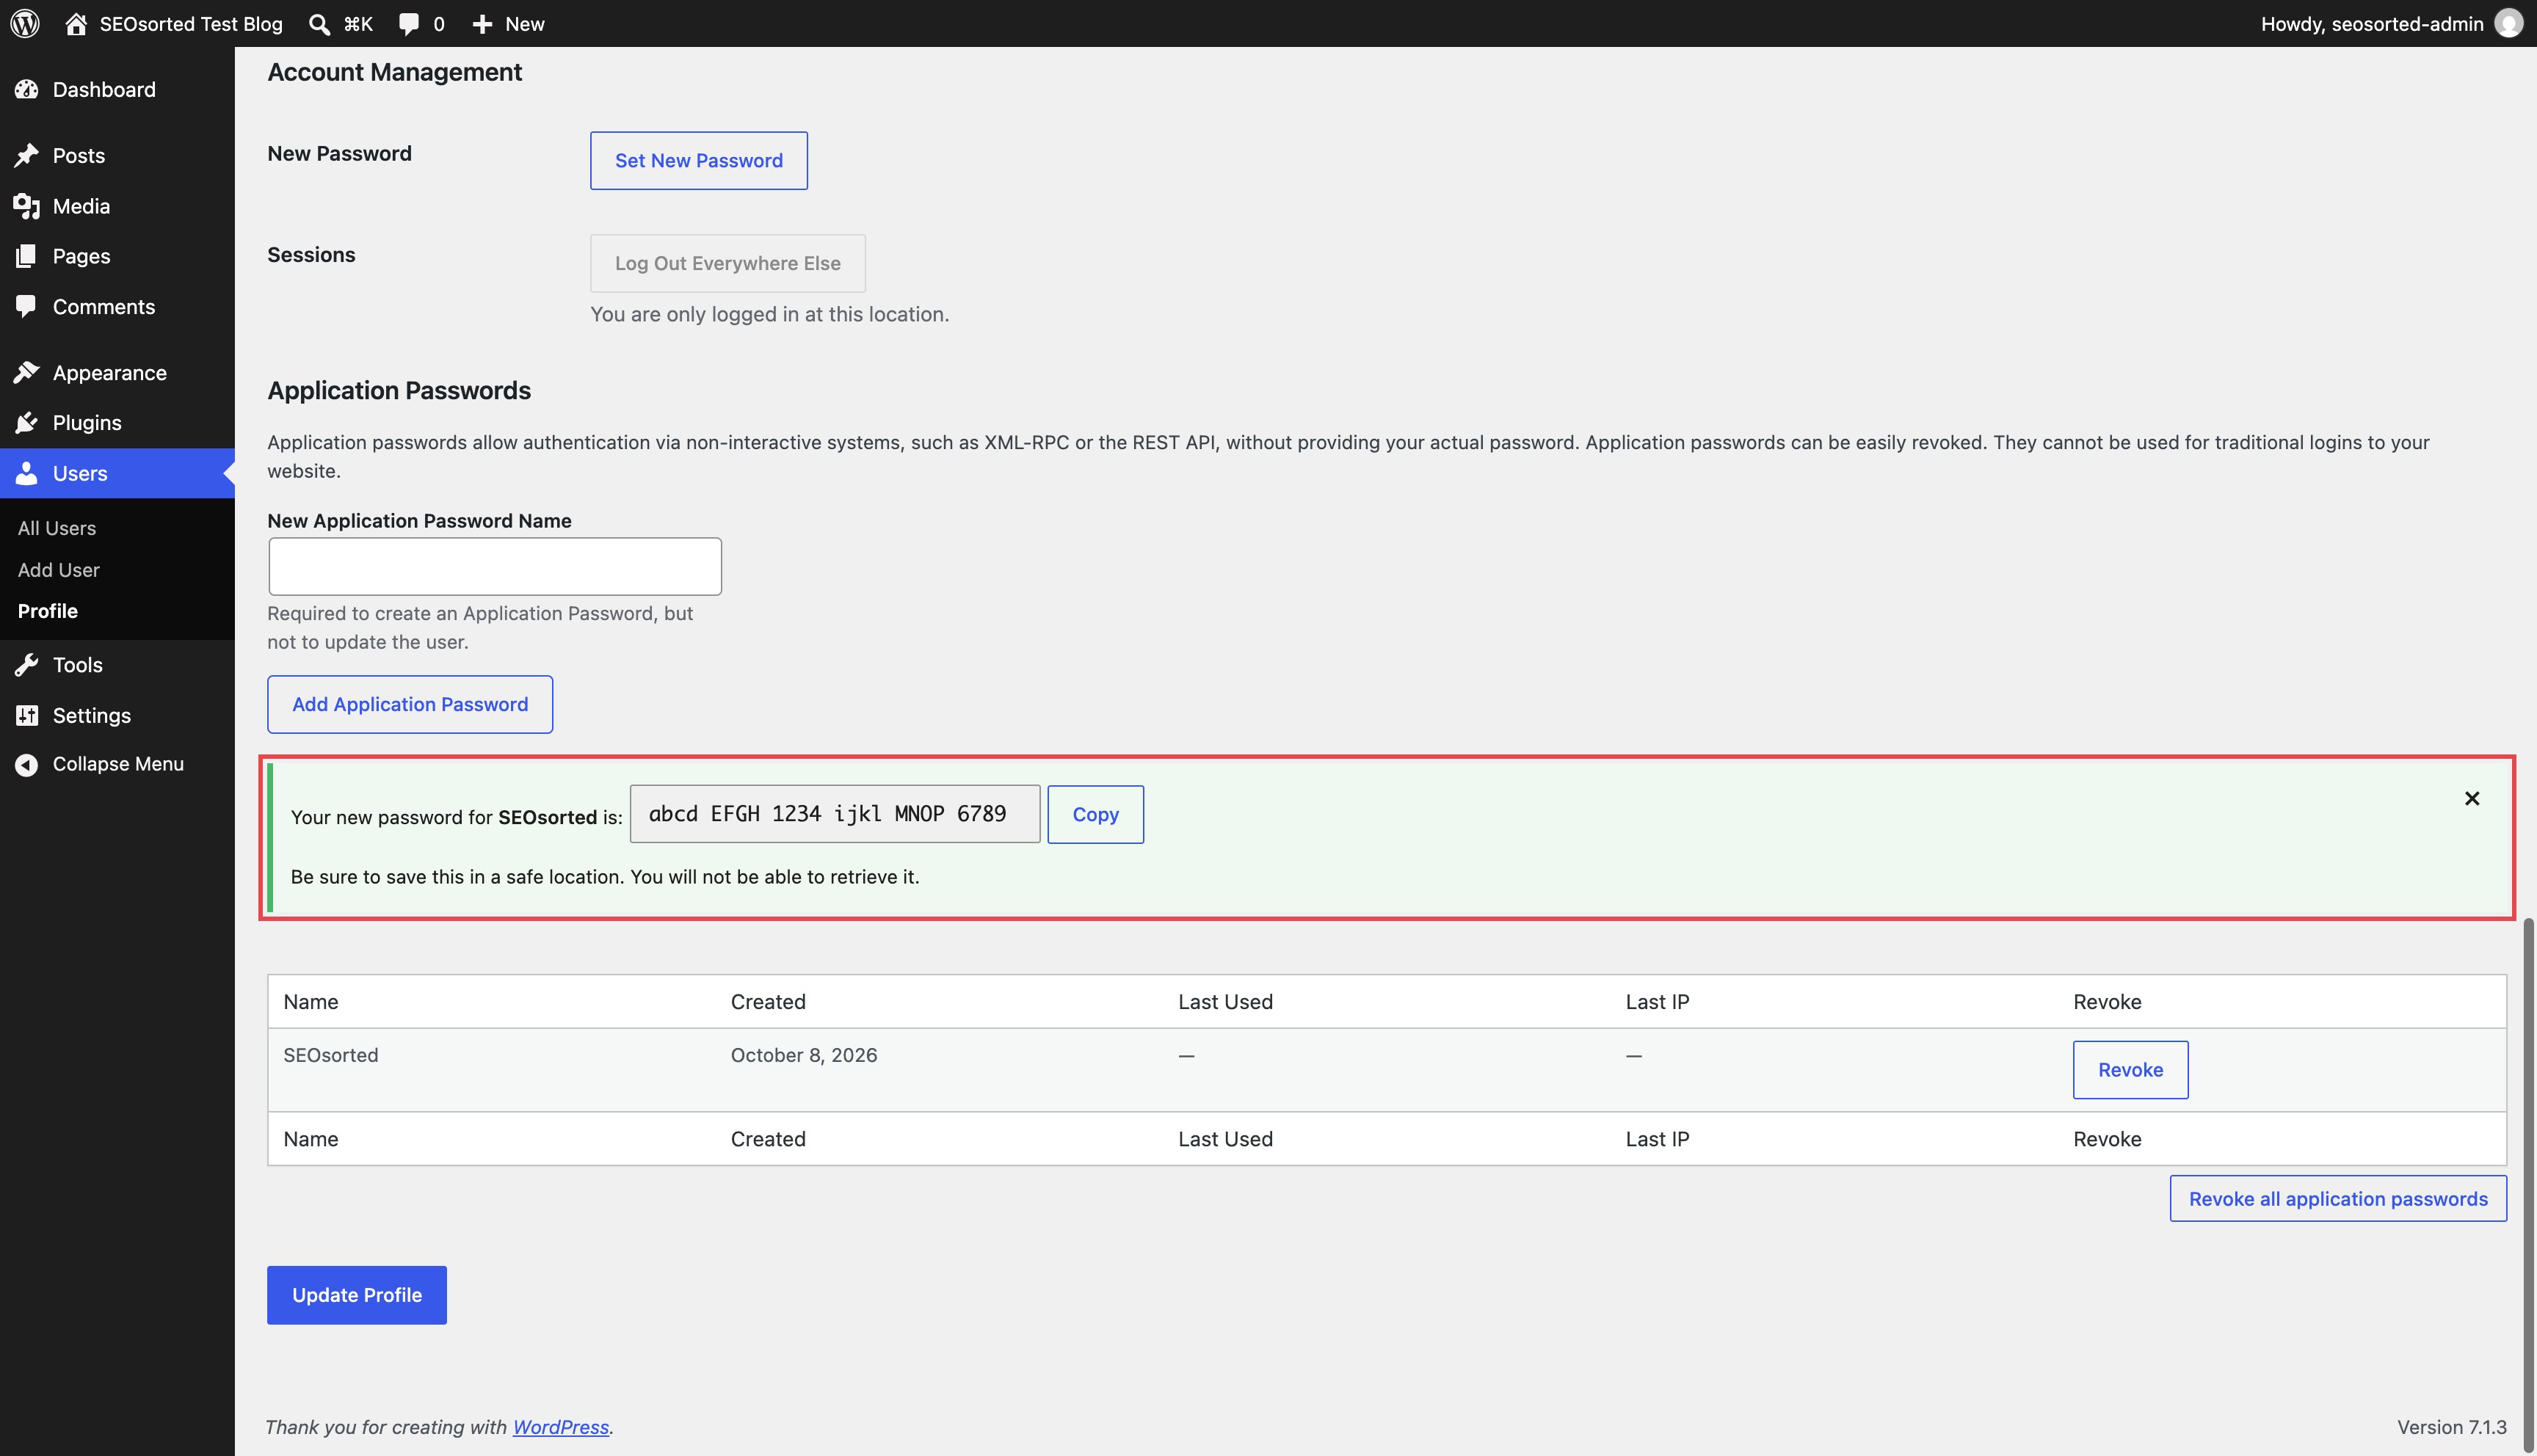2537x1456 pixels.
Task: Click the Tools wrench icon
Action: (27, 664)
